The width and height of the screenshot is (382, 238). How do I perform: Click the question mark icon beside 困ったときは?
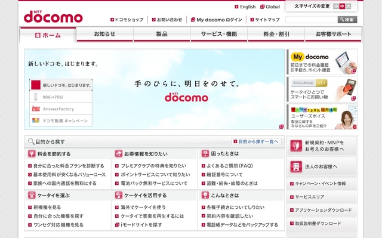click(x=205, y=153)
